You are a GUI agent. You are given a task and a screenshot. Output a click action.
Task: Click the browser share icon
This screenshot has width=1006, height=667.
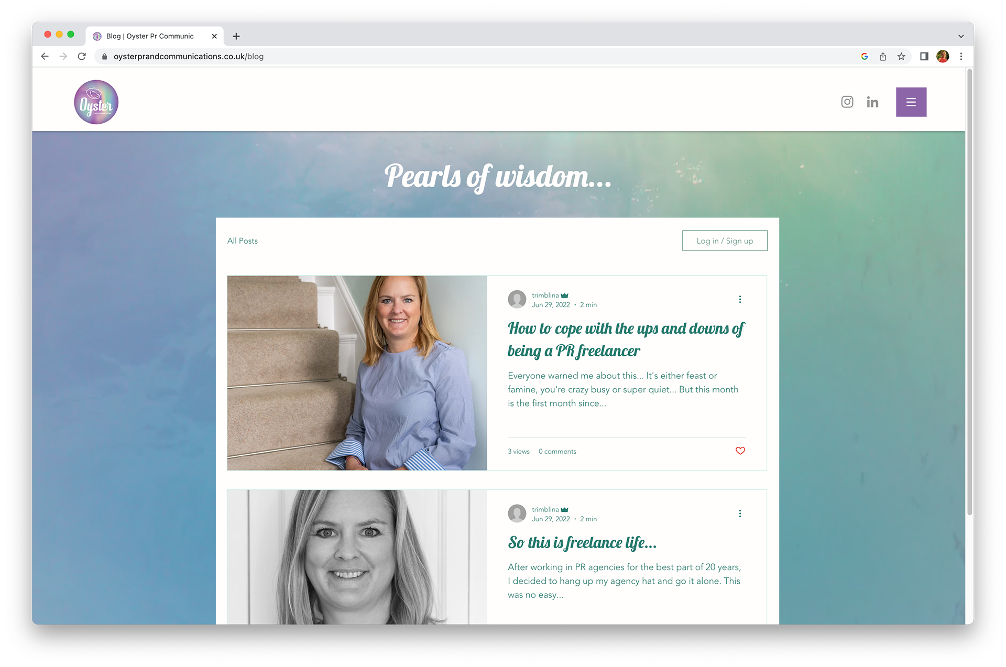click(x=883, y=57)
